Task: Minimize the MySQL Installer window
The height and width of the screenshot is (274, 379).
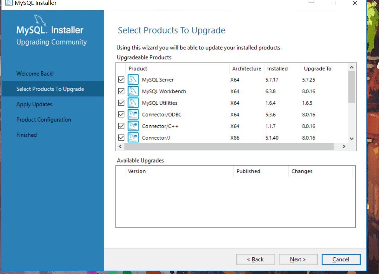Action: pos(312,3)
